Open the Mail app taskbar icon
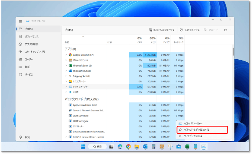This screenshot has height=154, width=252. click(x=178, y=146)
